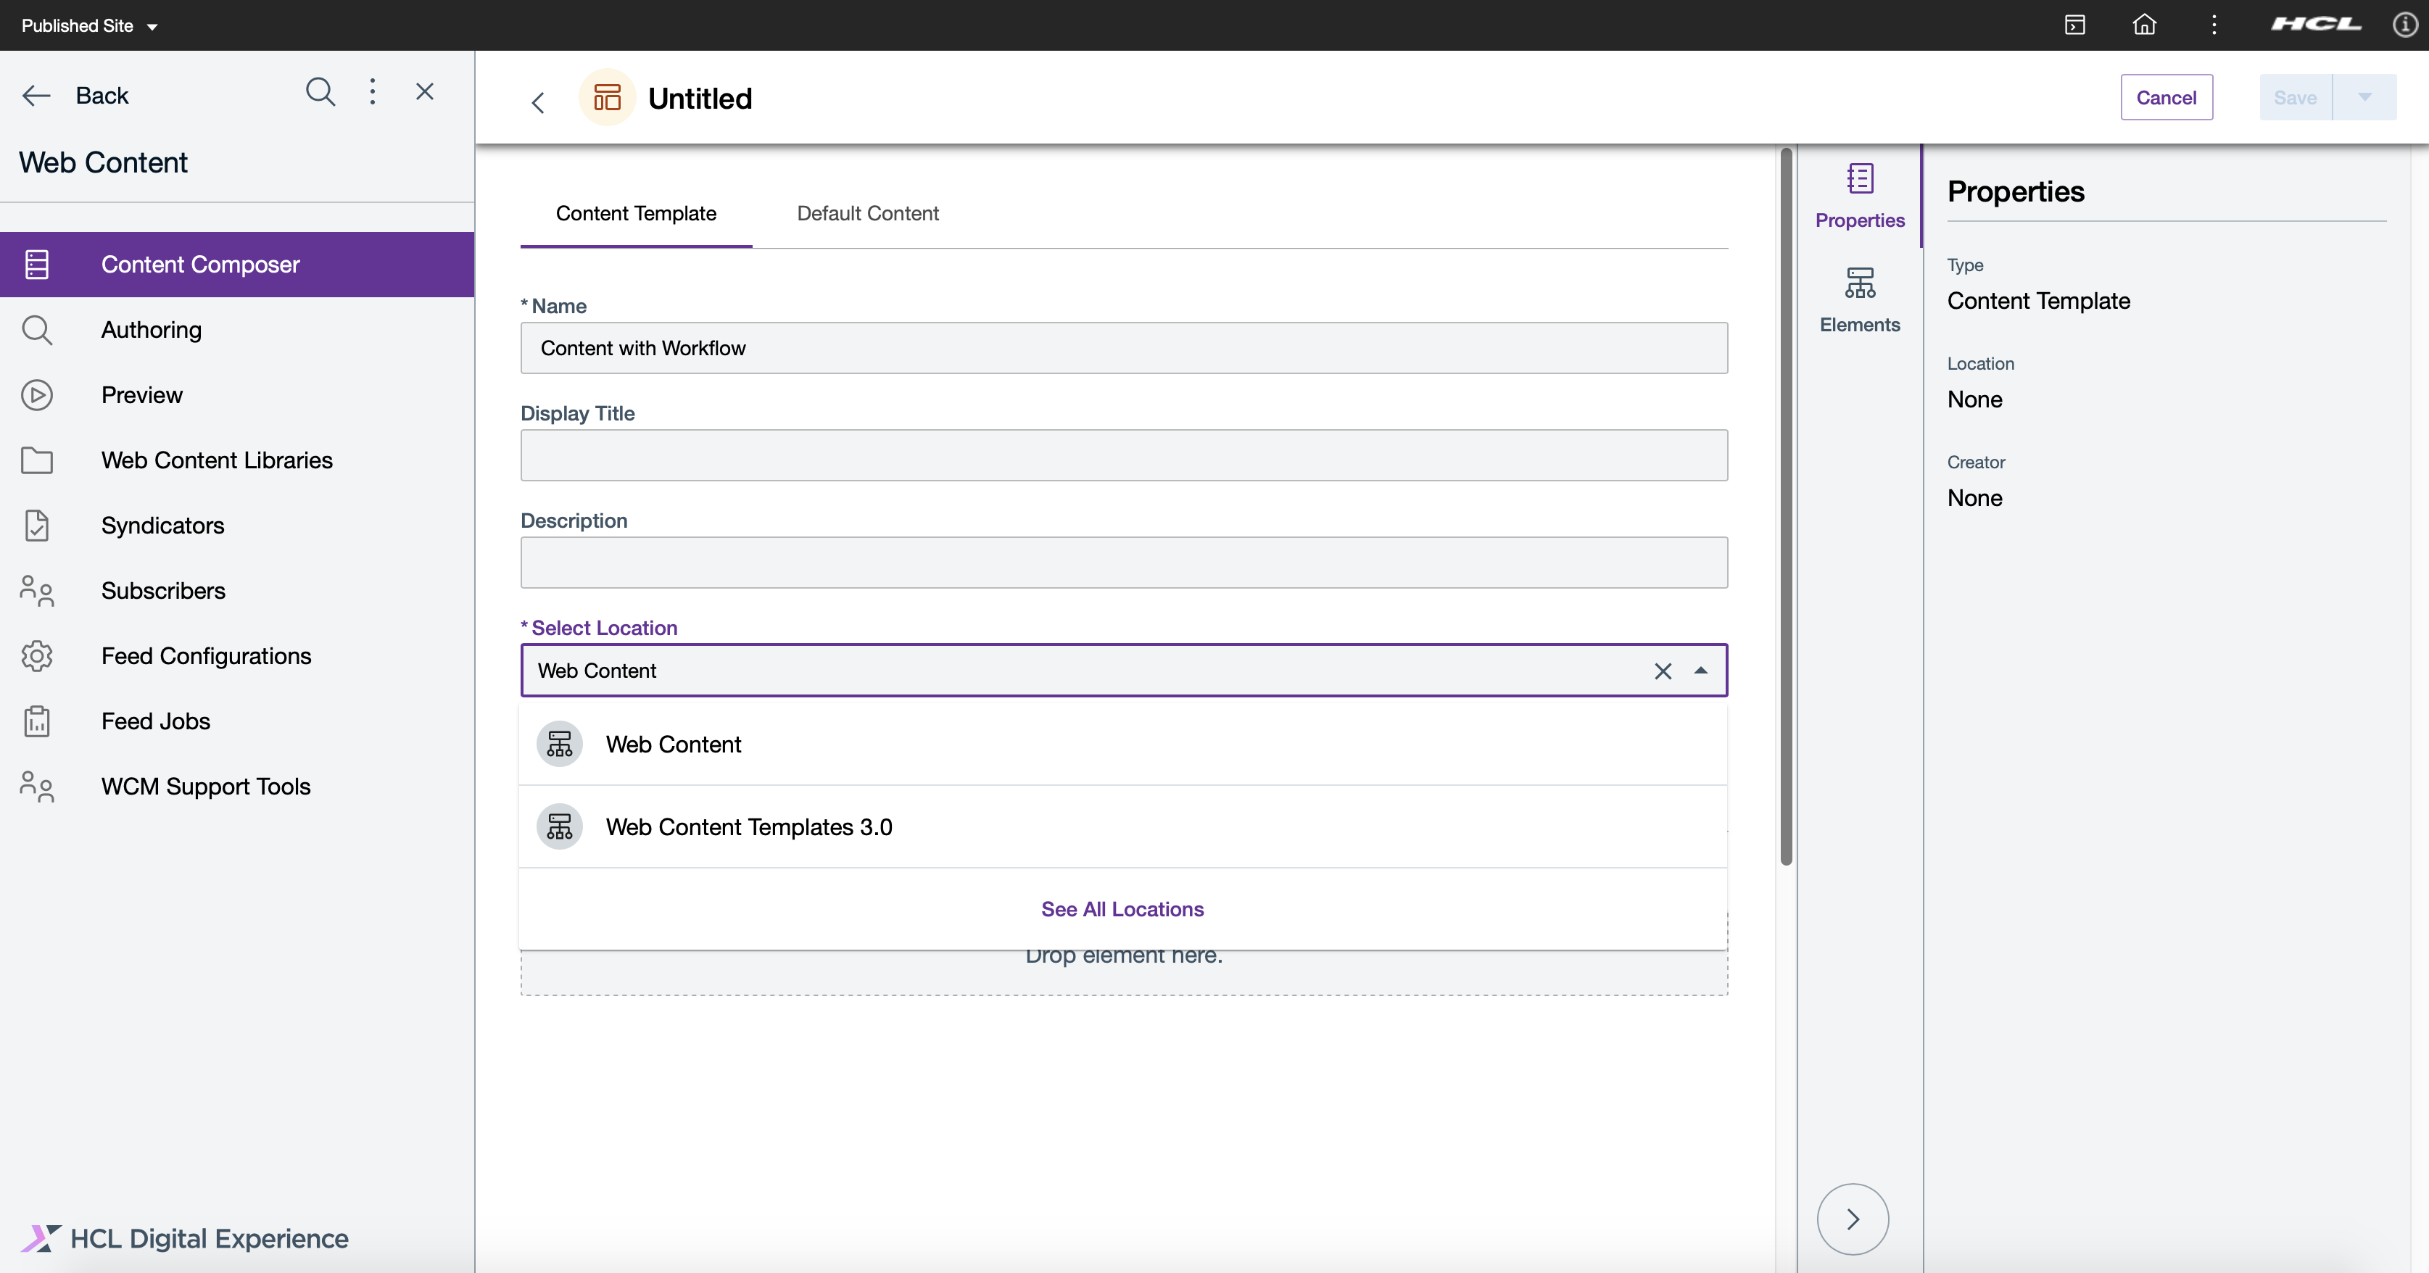Screen dimensions: 2429x1273
Task: Click the Display Title field
Action: 1124,455
